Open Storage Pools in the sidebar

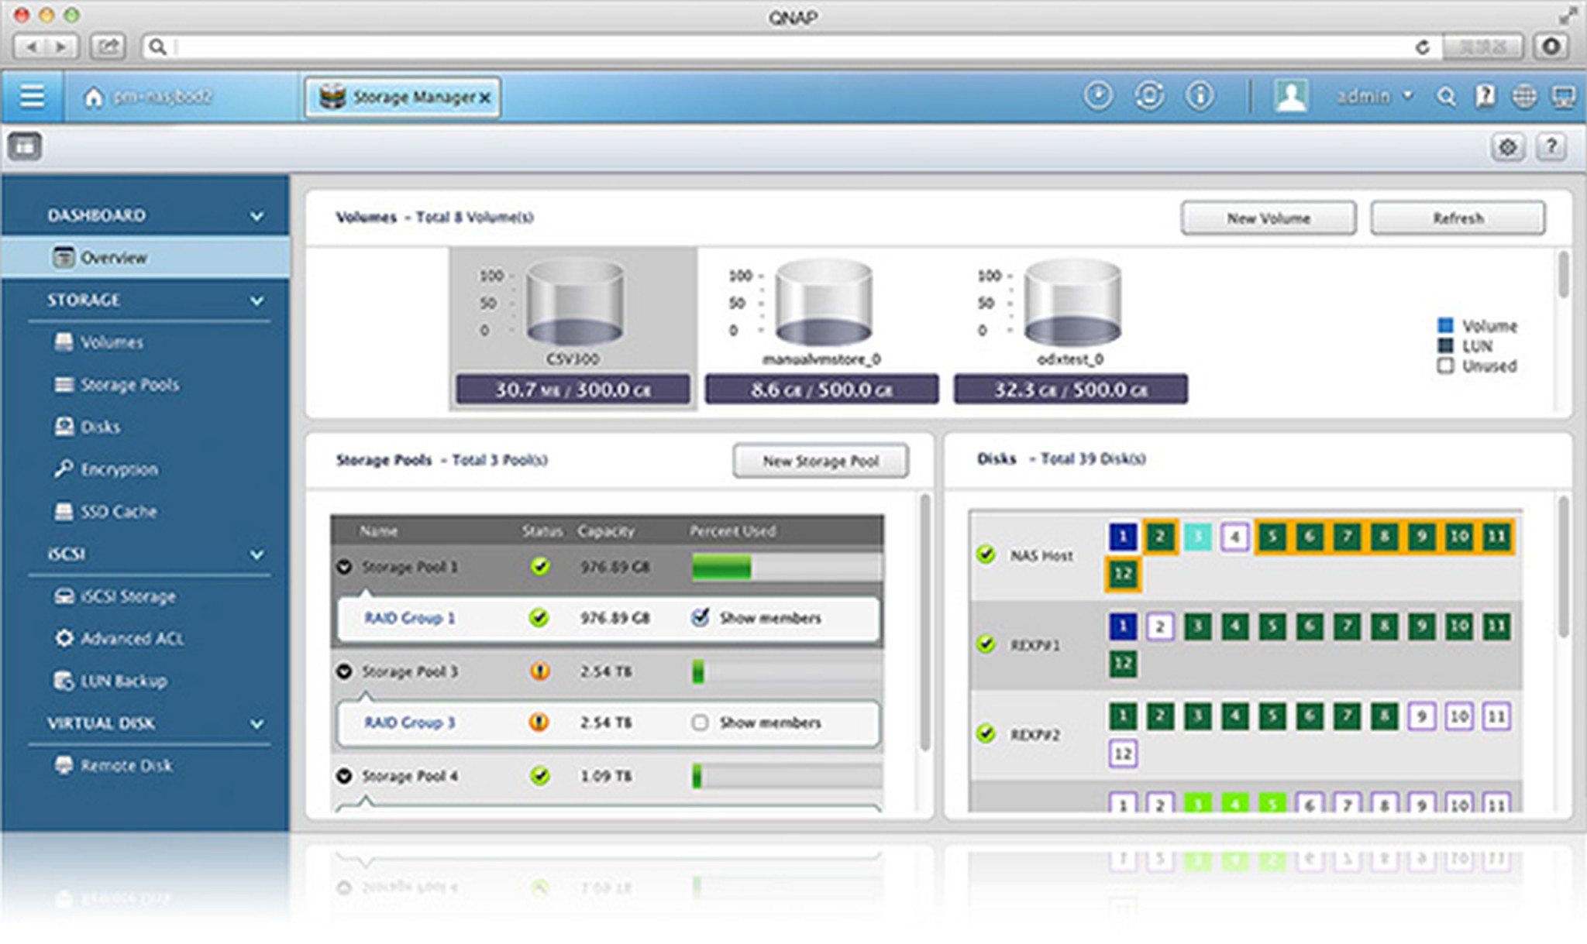(x=129, y=385)
